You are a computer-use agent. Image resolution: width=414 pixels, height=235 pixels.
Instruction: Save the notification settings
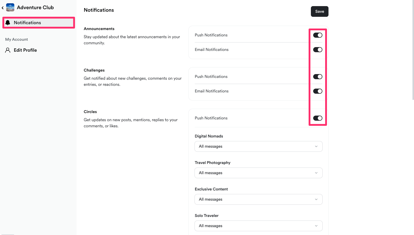tap(320, 11)
